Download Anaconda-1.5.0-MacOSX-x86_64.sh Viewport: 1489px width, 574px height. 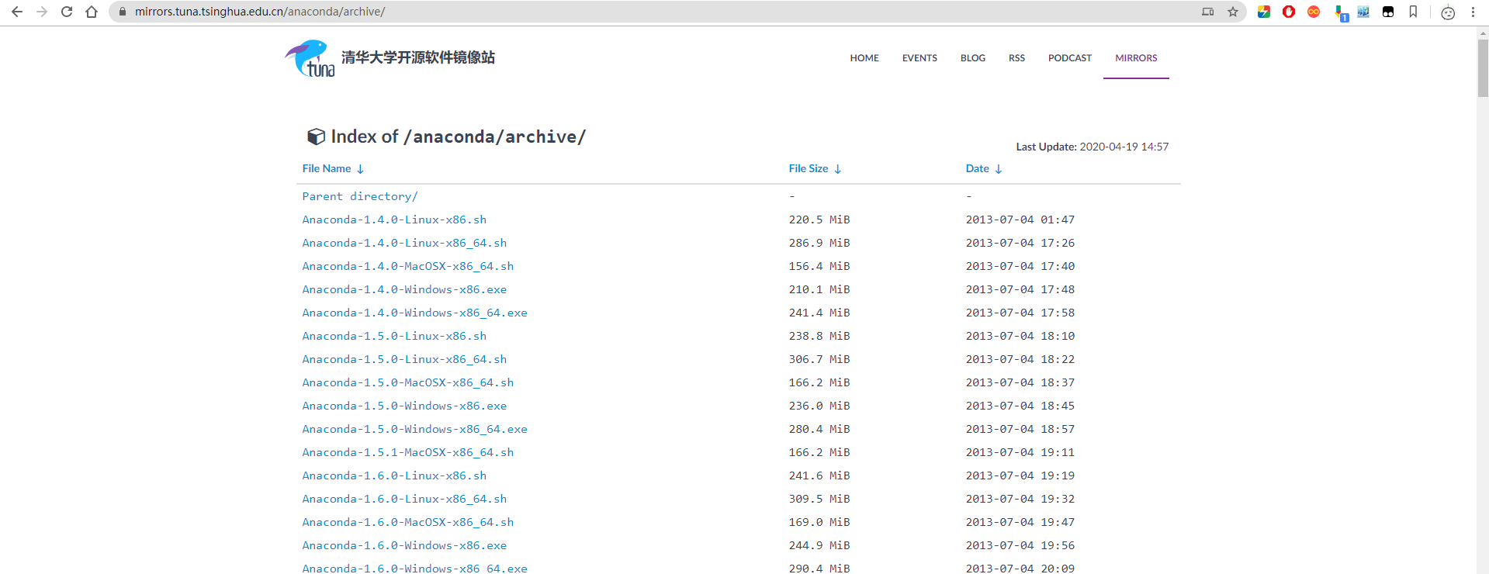[x=408, y=382]
